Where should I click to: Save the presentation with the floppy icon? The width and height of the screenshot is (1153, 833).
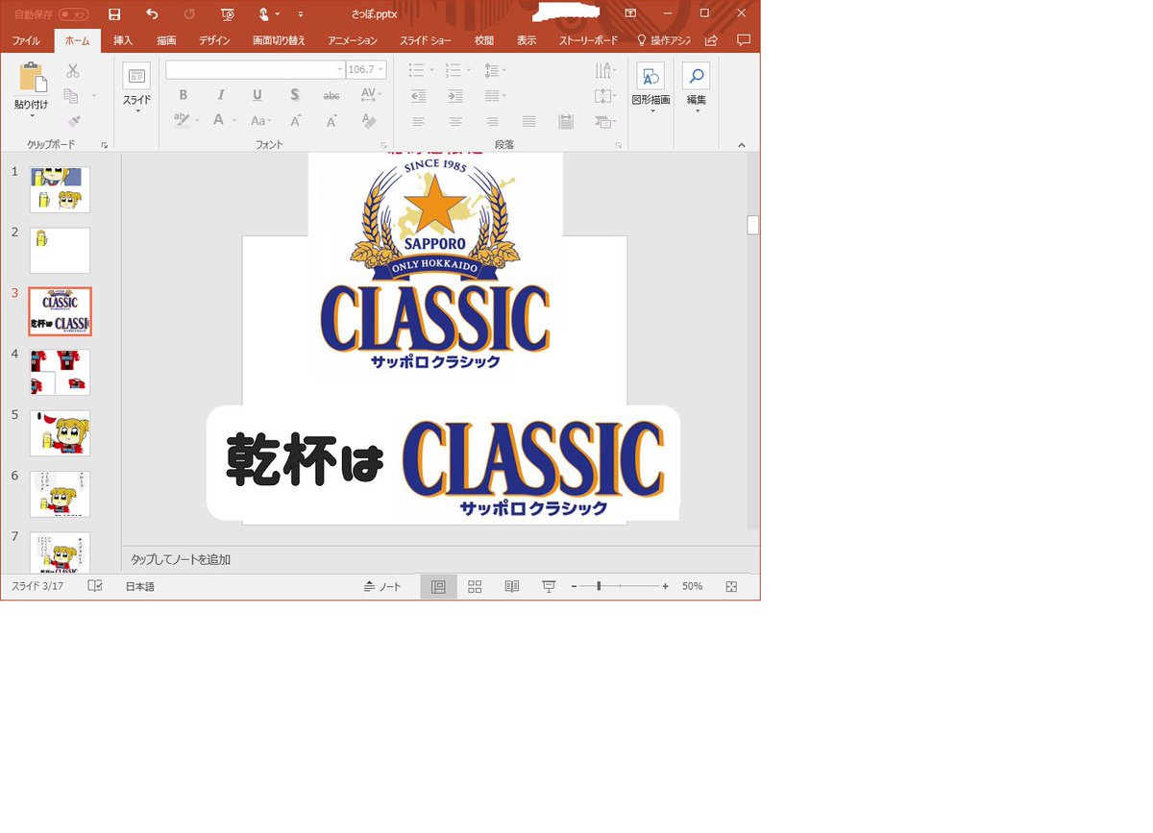114,14
